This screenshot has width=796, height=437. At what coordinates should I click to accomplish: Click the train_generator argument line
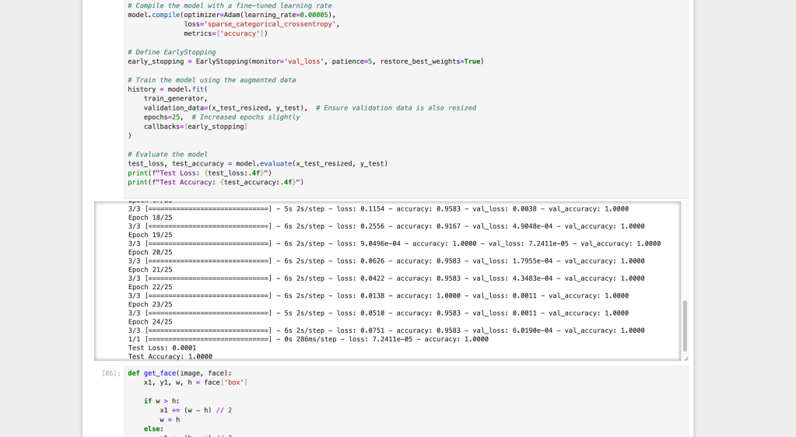[x=176, y=99]
